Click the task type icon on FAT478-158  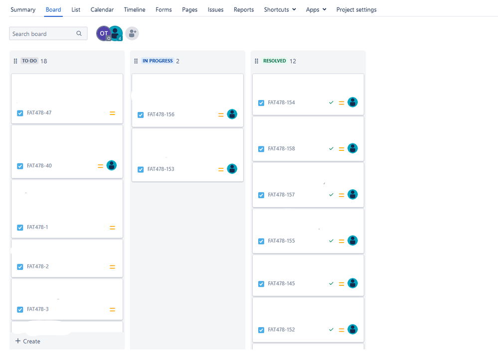click(x=261, y=149)
